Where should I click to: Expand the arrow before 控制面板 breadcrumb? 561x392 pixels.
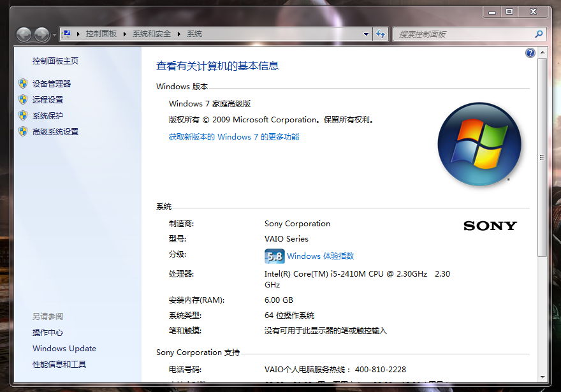pyautogui.click(x=78, y=34)
